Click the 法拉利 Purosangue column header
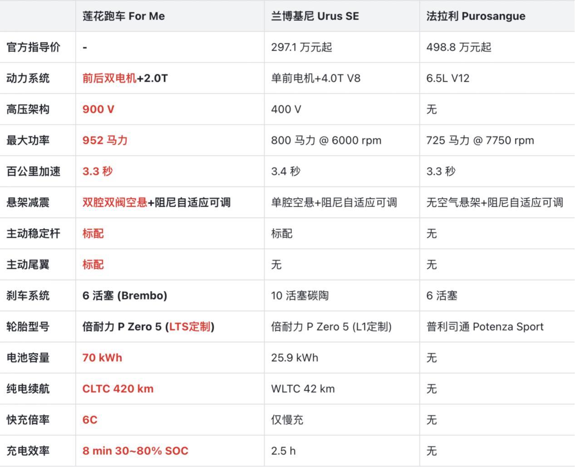 pos(476,16)
